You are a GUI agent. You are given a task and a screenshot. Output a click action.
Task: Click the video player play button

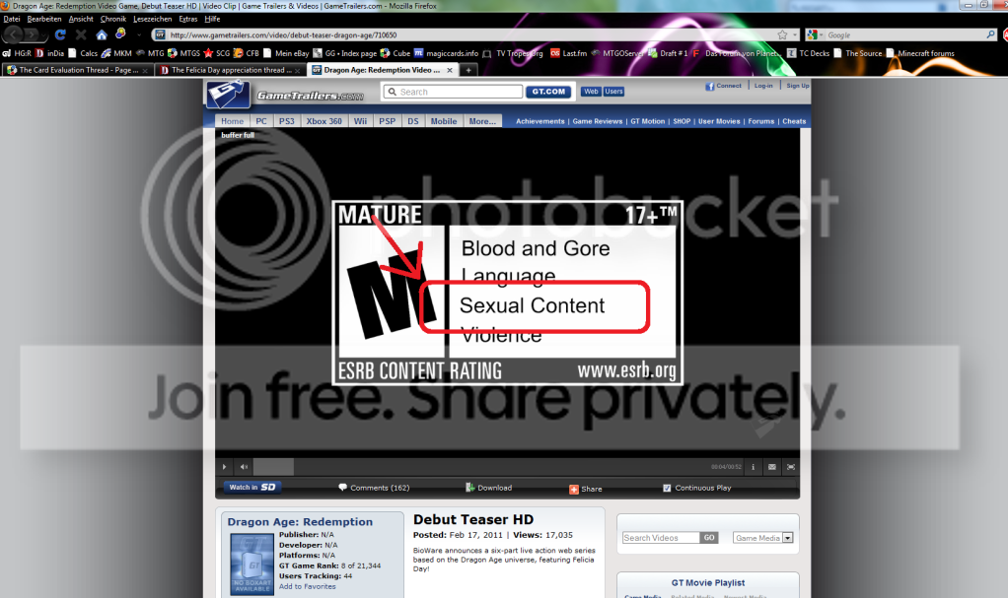[225, 467]
